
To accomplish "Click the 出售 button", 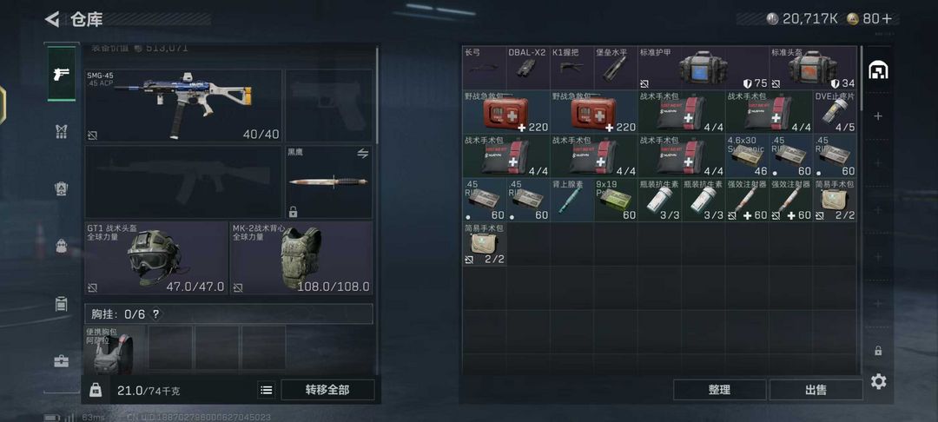I will point(816,390).
